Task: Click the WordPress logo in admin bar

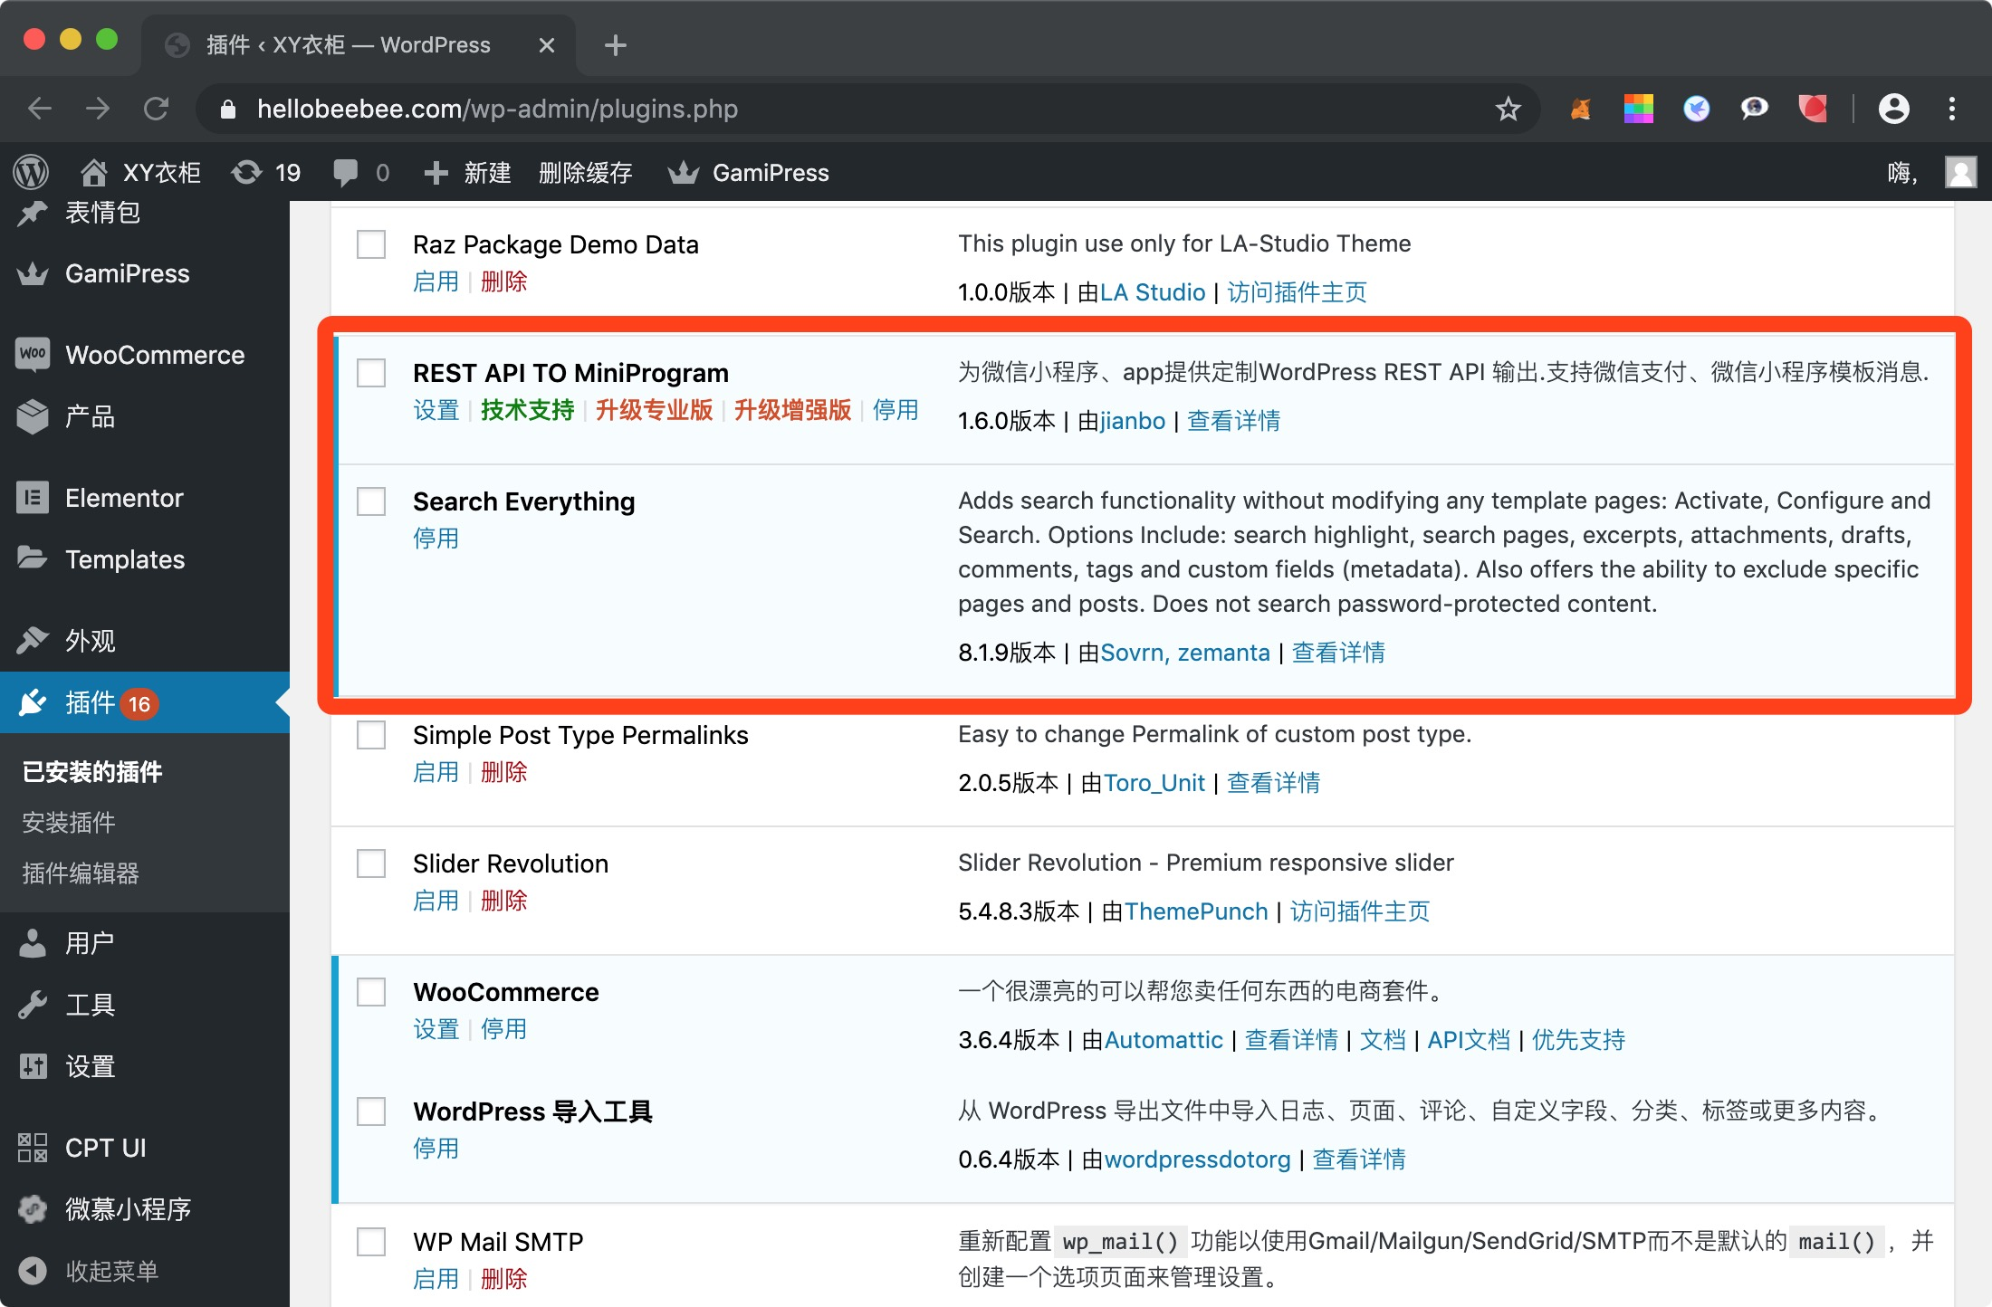Action: point(32,172)
